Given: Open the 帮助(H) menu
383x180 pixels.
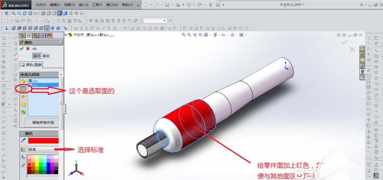Looking at the screenshot, I should [x=127, y=5].
